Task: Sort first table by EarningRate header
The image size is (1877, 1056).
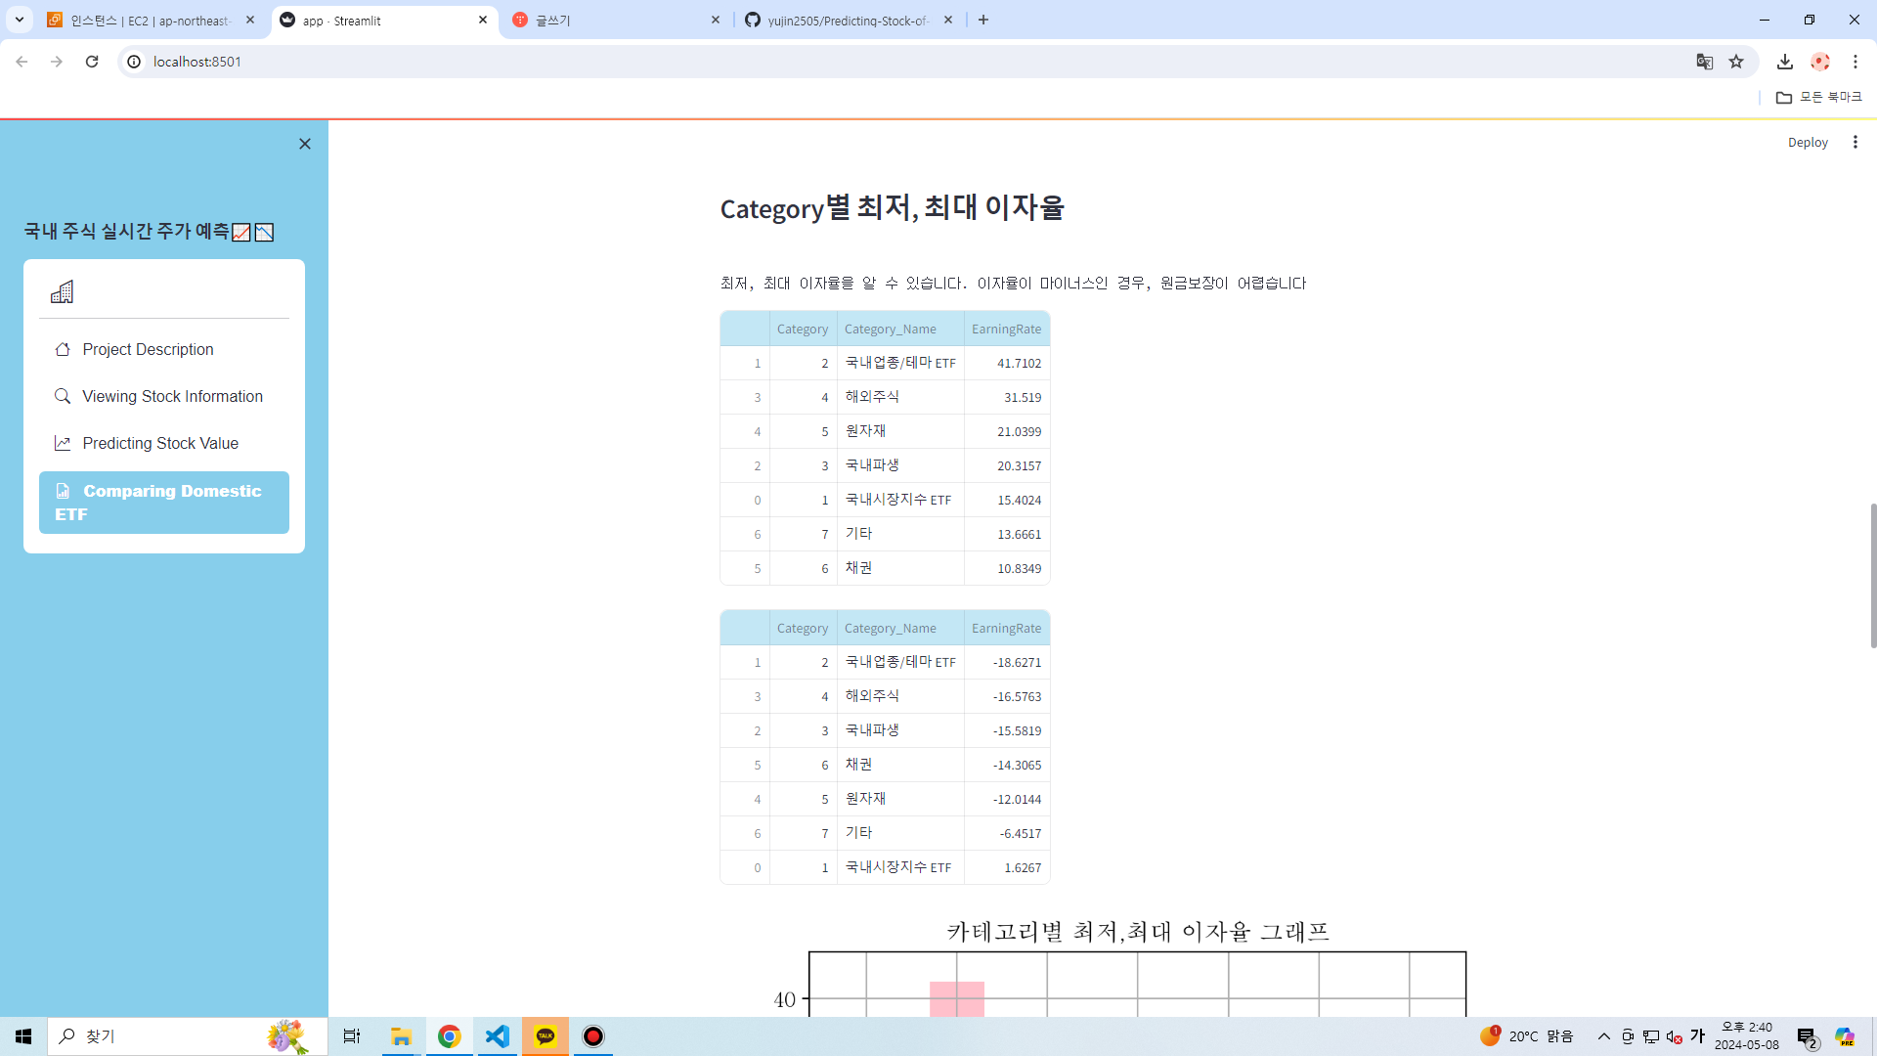Action: (1006, 329)
